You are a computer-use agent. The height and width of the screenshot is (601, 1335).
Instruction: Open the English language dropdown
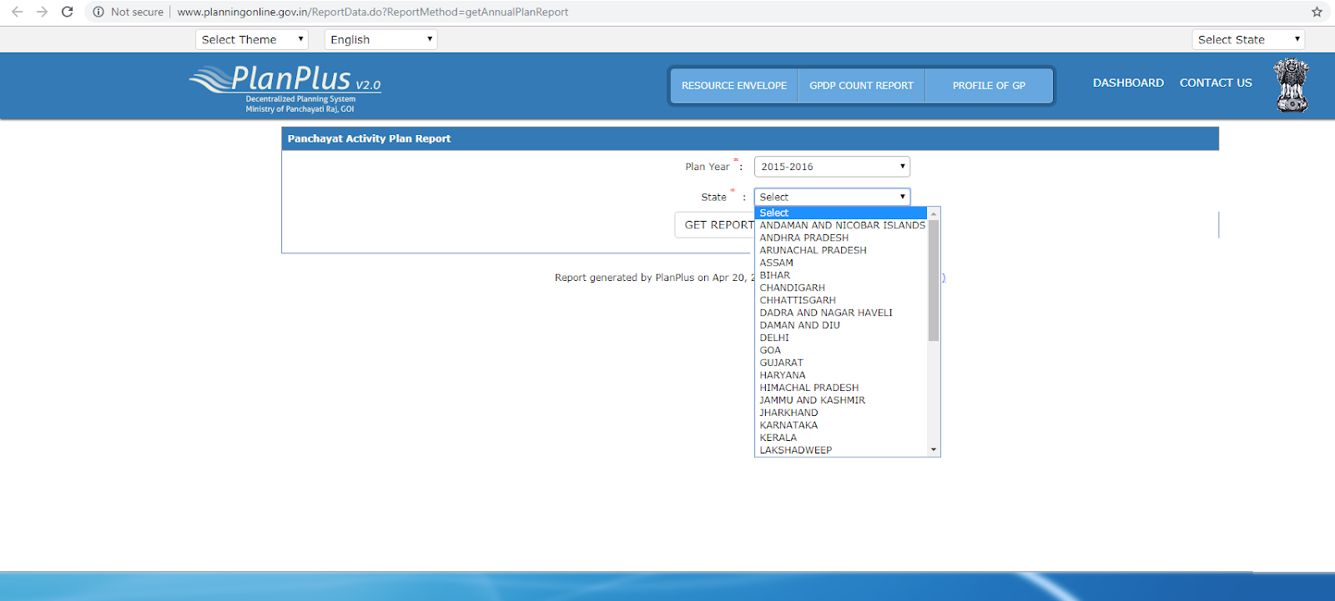pos(380,39)
